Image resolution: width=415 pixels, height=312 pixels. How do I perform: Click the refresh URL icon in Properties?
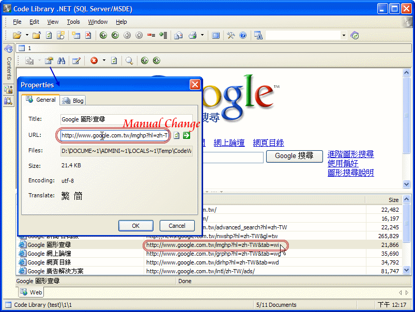pyautogui.click(x=177, y=135)
